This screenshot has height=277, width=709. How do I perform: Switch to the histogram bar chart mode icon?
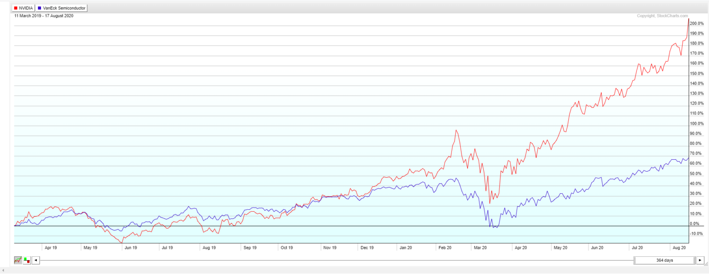(27, 260)
